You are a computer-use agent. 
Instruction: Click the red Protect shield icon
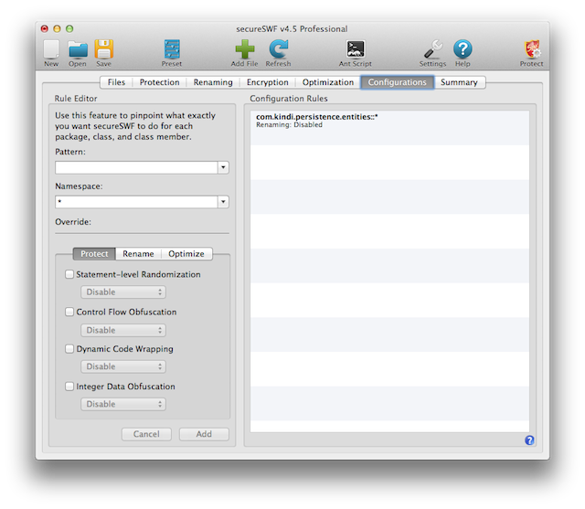(531, 49)
